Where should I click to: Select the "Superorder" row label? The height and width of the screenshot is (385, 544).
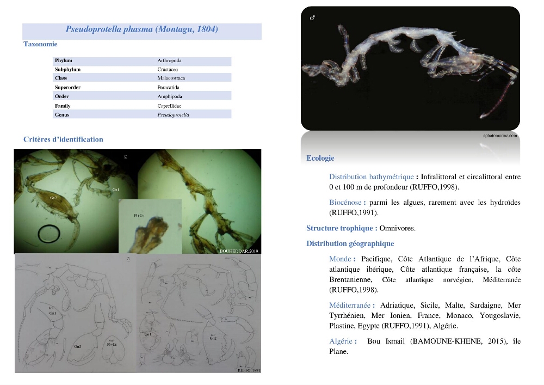(x=67, y=88)
